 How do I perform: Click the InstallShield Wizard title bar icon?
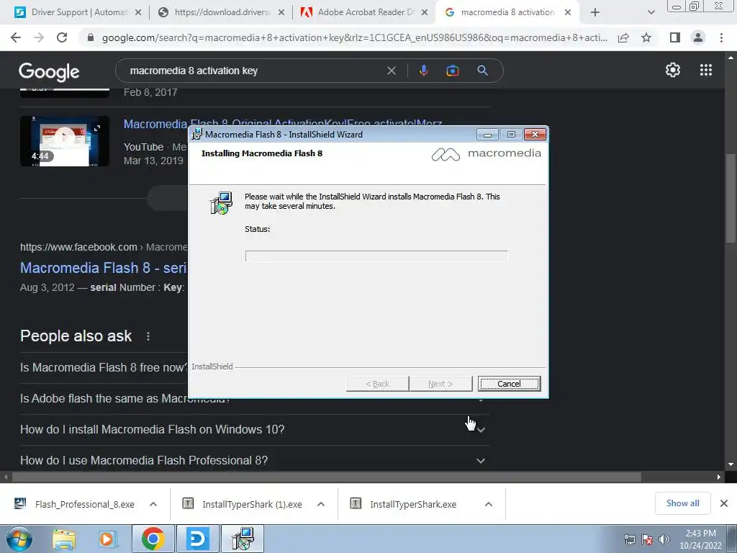coord(197,134)
